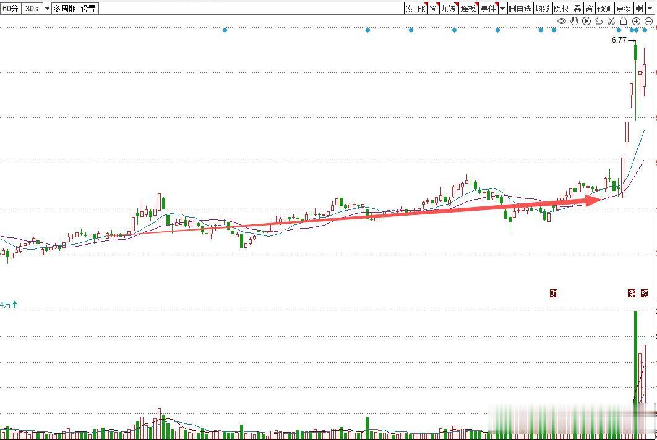Click the 涨 event marker on chart
This screenshot has height=440, width=657.
632,293
